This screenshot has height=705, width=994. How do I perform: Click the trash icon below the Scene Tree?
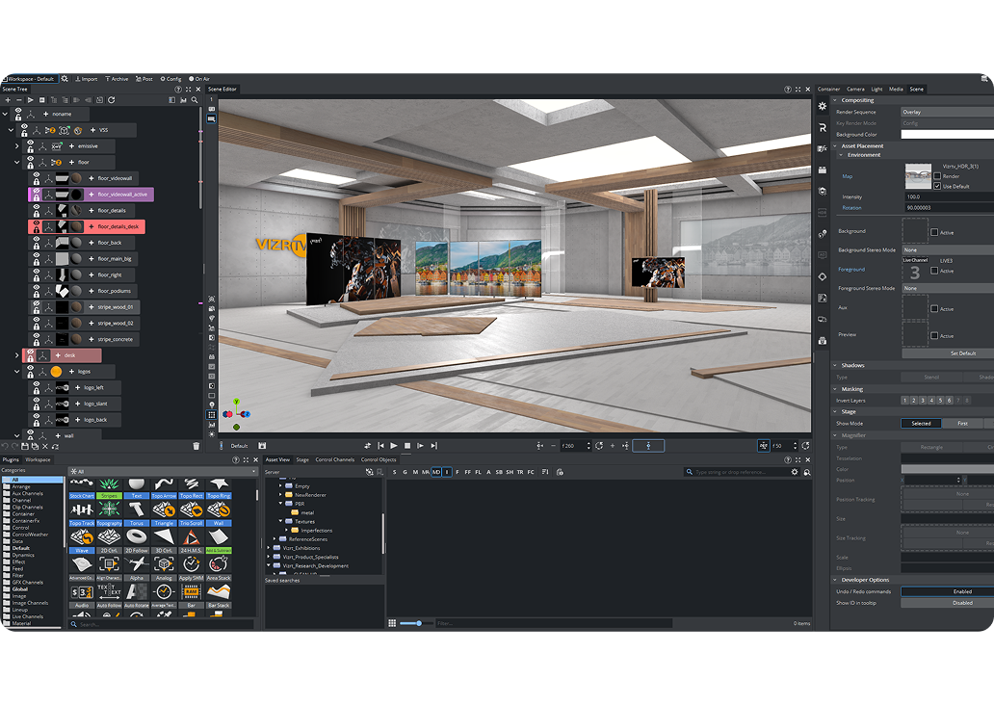coord(196,446)
